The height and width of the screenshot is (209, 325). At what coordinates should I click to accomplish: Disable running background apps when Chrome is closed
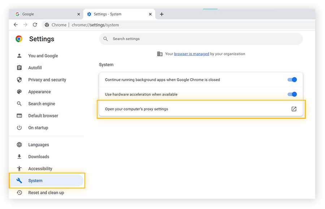pos(292,80)
